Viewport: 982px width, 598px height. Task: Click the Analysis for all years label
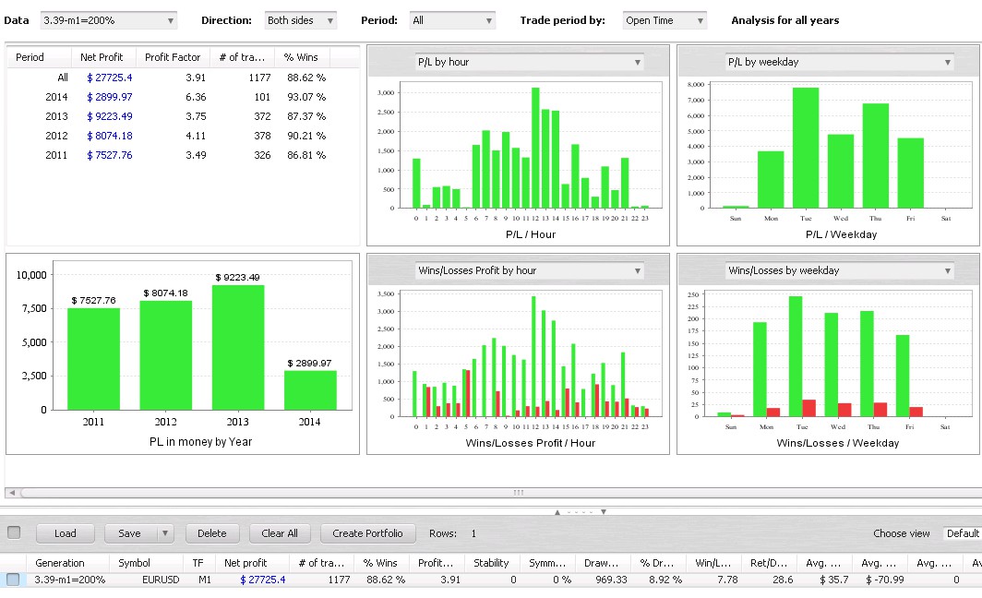pos(784,20)
